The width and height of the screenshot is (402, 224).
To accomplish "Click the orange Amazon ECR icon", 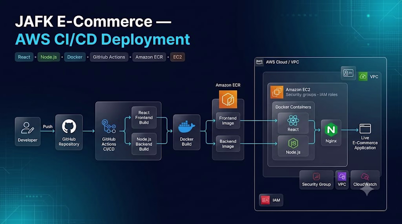I will [x=228, y=99].
